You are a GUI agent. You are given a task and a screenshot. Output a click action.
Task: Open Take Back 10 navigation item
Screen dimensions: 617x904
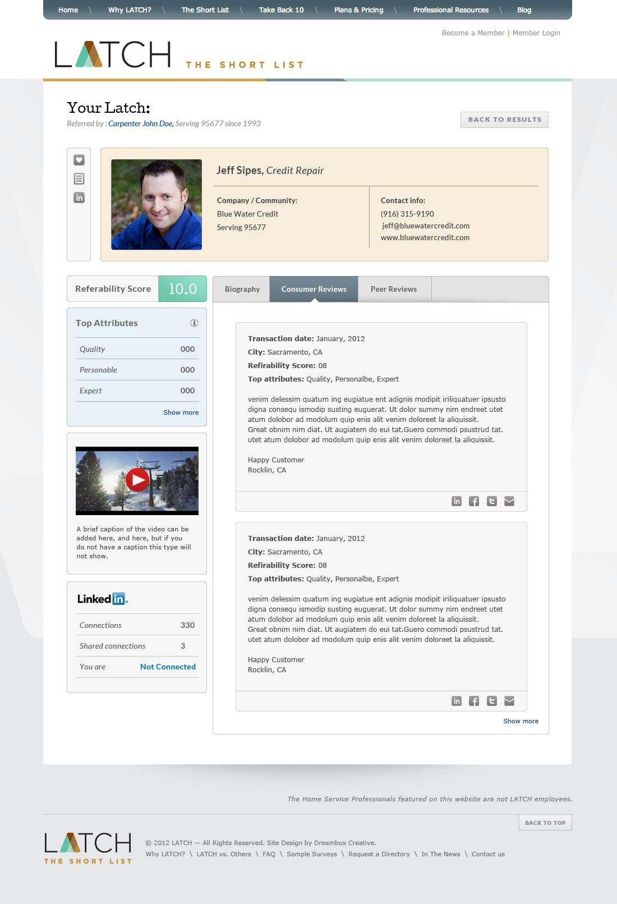tap(282, 10)
